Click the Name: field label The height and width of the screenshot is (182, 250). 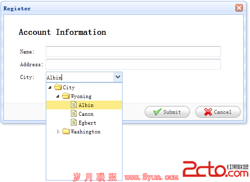27,52
